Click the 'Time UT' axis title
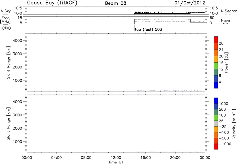 [x=116, y=162]
